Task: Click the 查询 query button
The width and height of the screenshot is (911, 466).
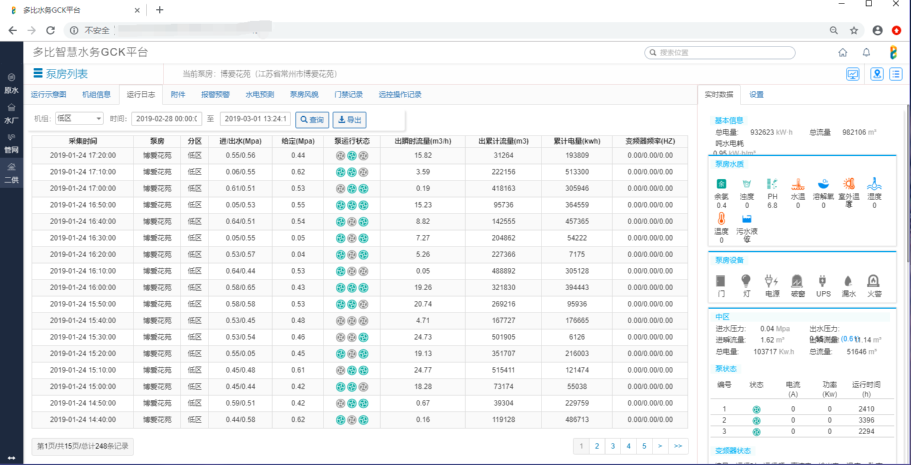Action: [x=312, y=120]
